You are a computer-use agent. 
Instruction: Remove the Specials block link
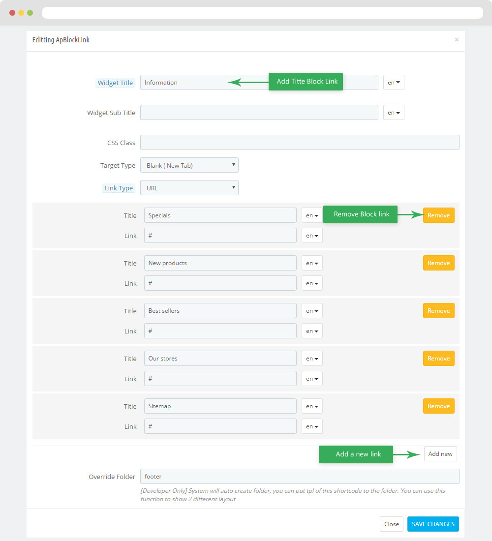tap(438, 215)
